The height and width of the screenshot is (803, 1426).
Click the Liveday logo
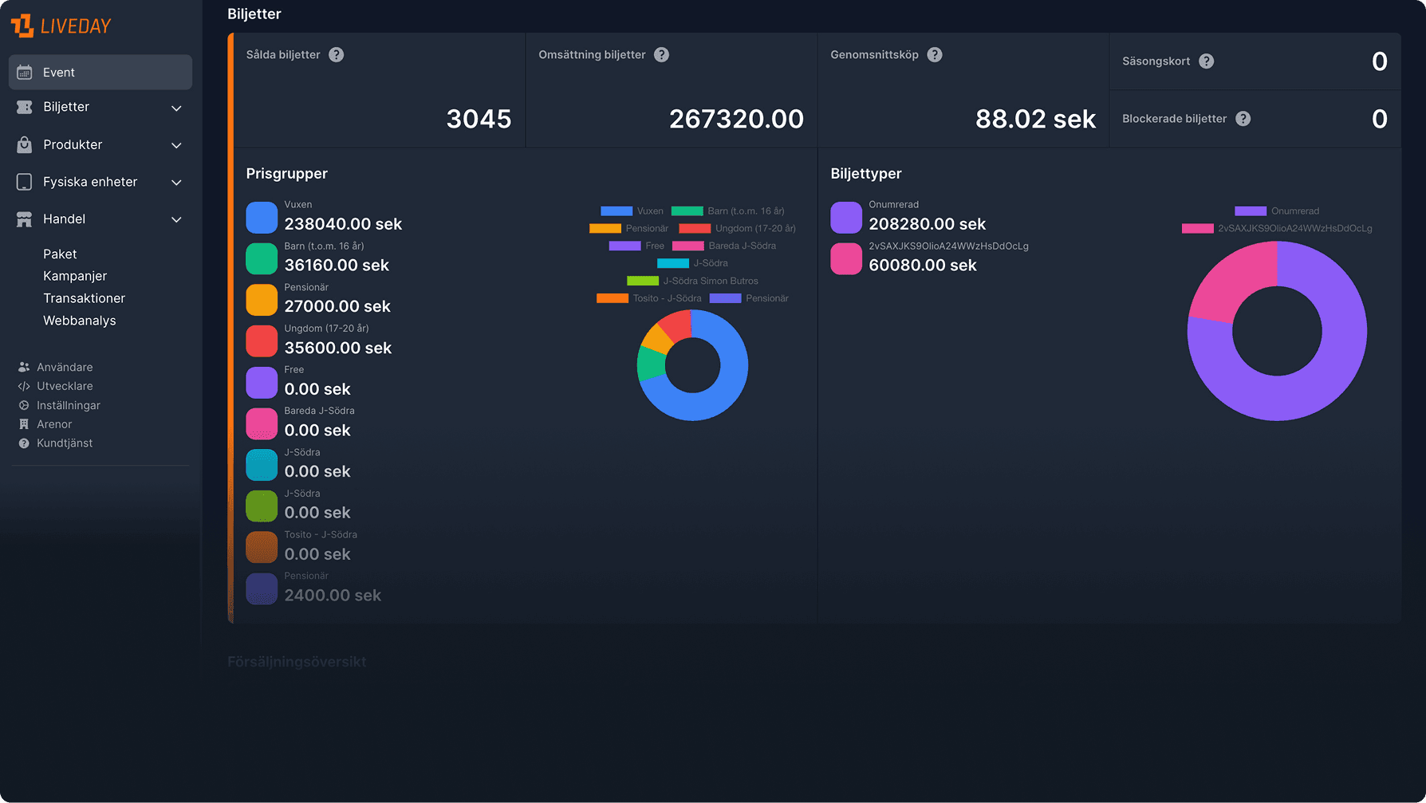pos(61,26)
